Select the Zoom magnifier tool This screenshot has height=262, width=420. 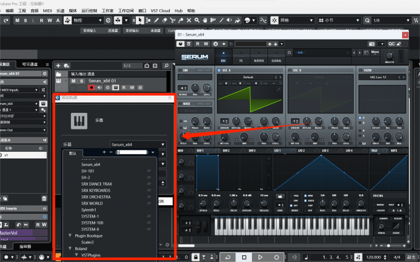(197, 20)
